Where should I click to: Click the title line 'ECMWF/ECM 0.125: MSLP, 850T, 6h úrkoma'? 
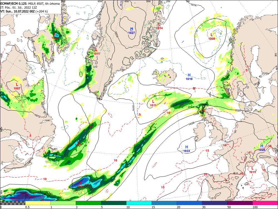pyautogui.click(x=30, y=4)
